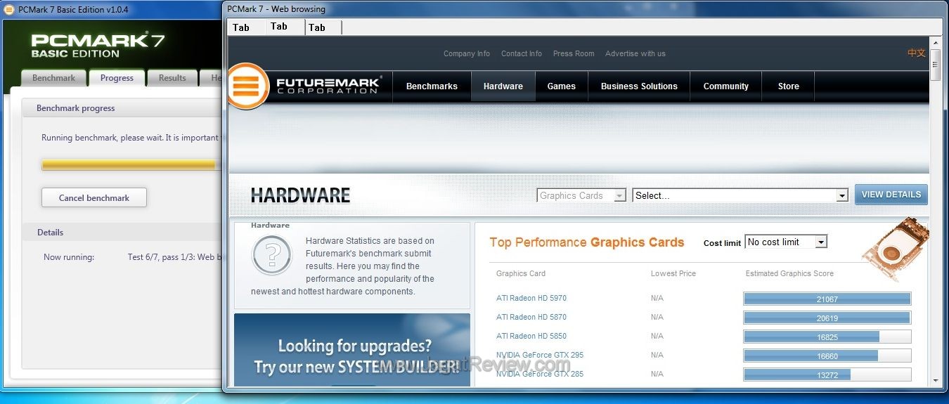Viewport: 949px width, 404px height.
Task: Open the Cost limit dropdown
Action: click(785, 242)
